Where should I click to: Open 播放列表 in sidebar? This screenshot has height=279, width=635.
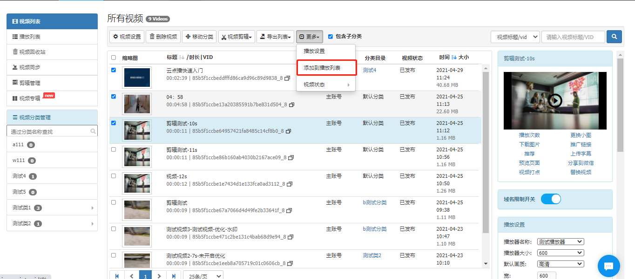pyautogui.click(x=52, y=37)
